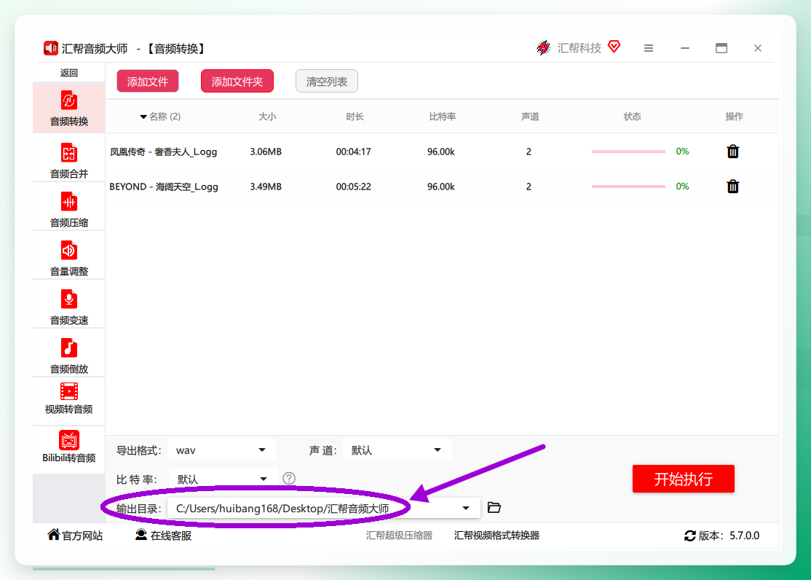Browse for output folder with folder icon

coord(494,507)
